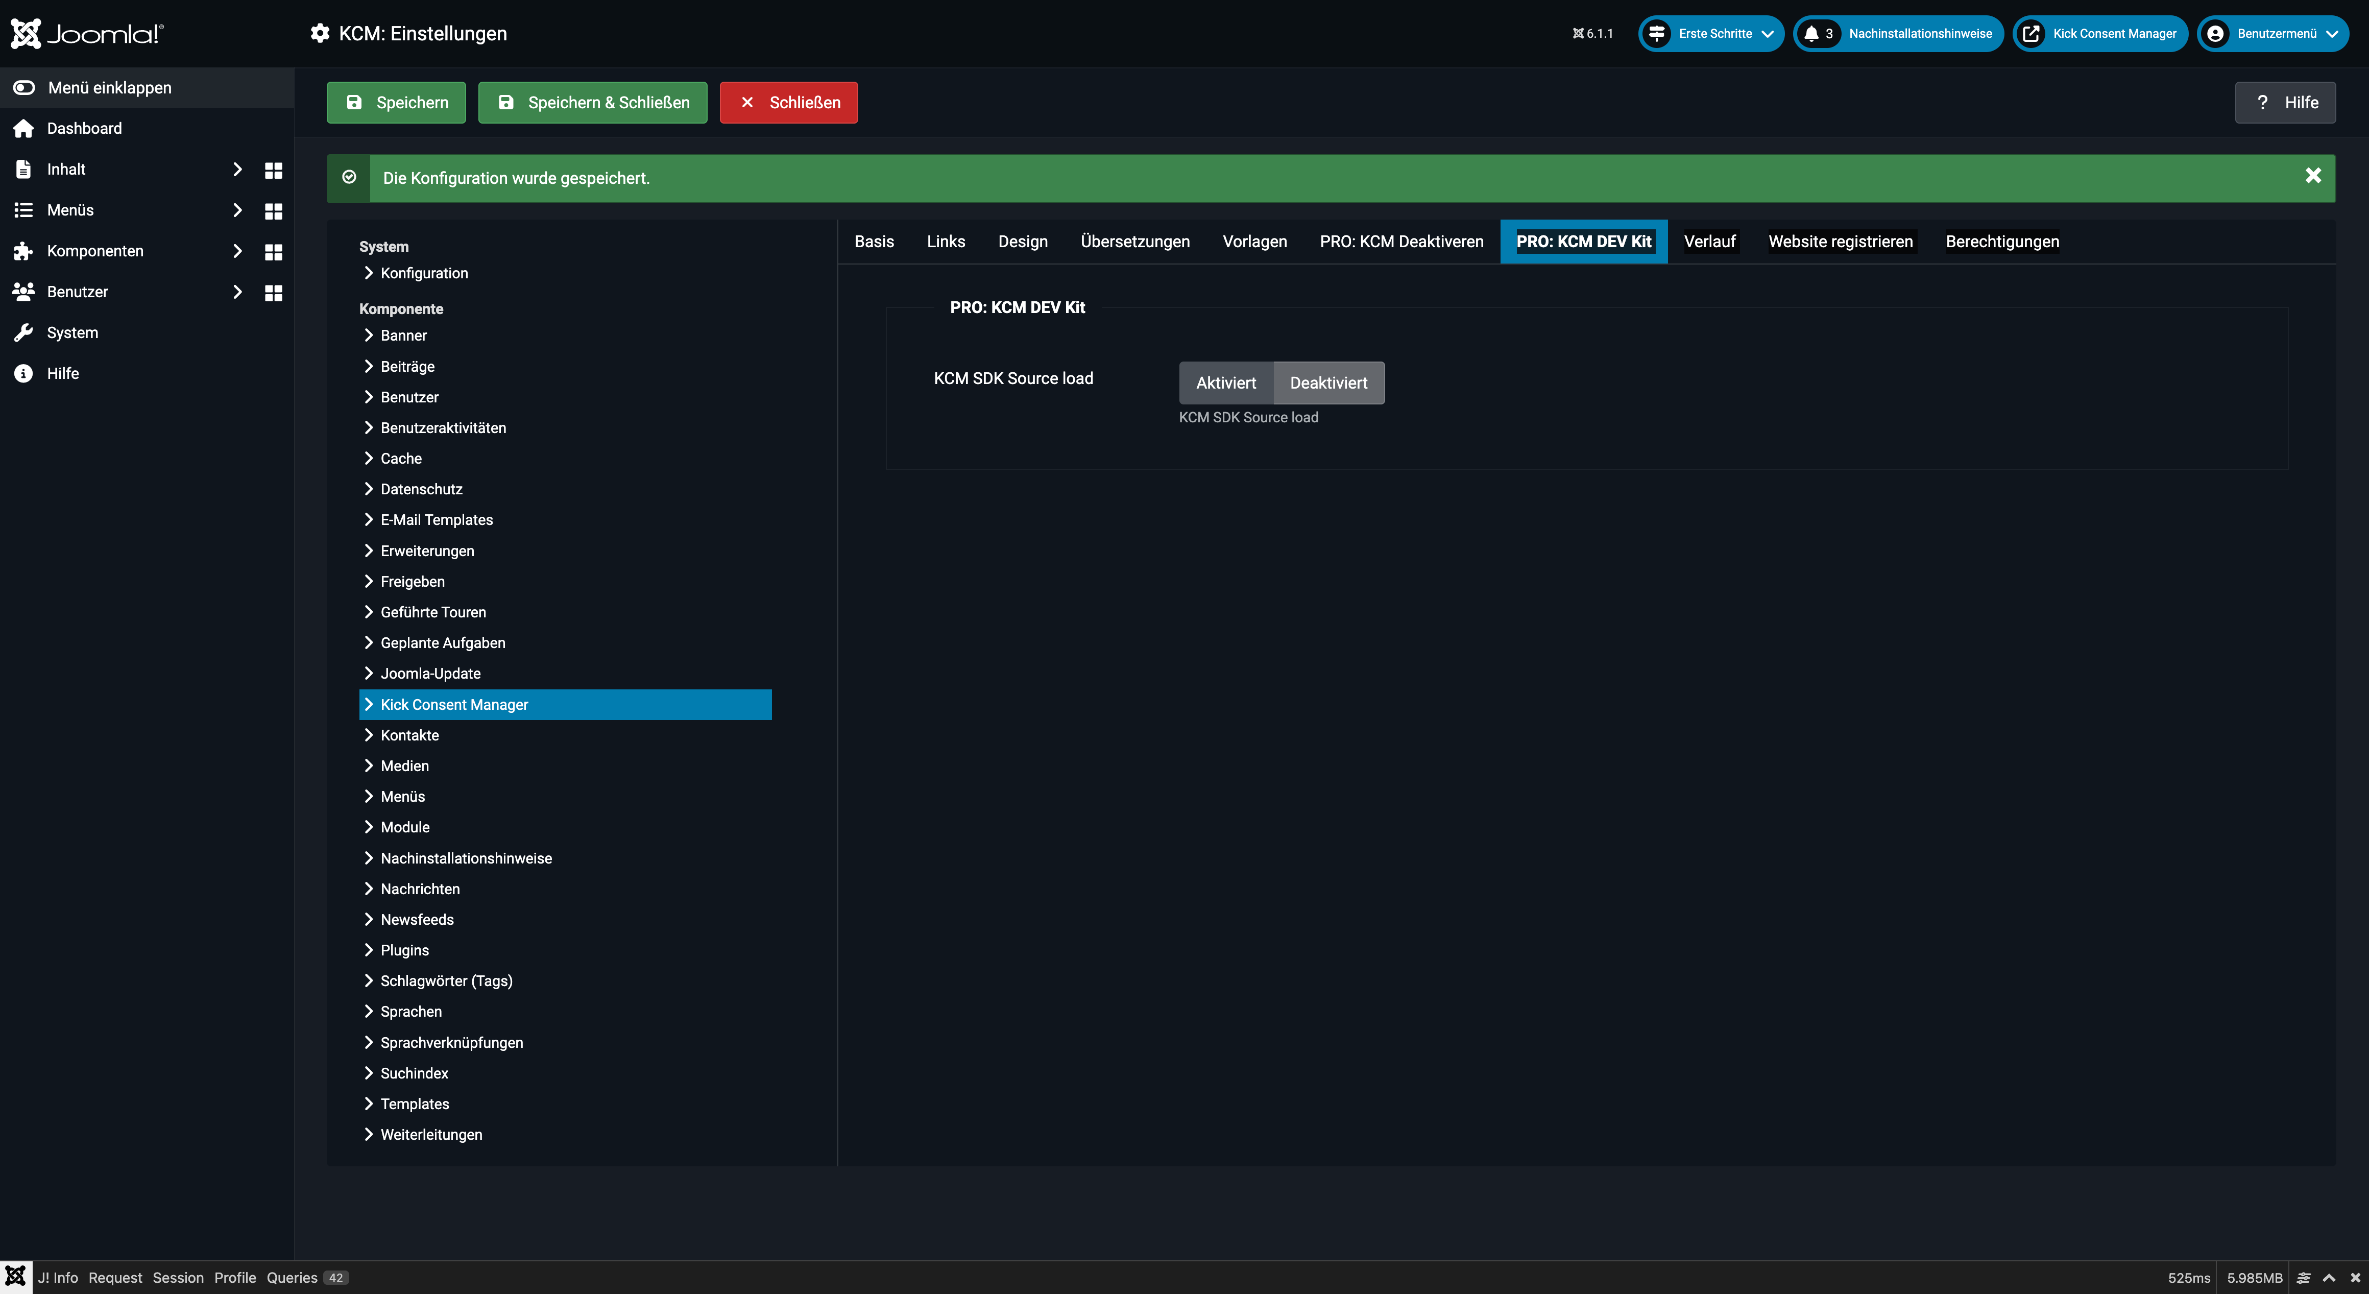Open the J! Info debug tab

(58, 1278)
